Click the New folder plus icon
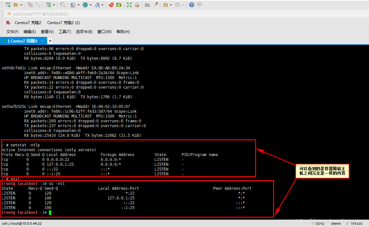369x227 pixels. click(166, 5)
